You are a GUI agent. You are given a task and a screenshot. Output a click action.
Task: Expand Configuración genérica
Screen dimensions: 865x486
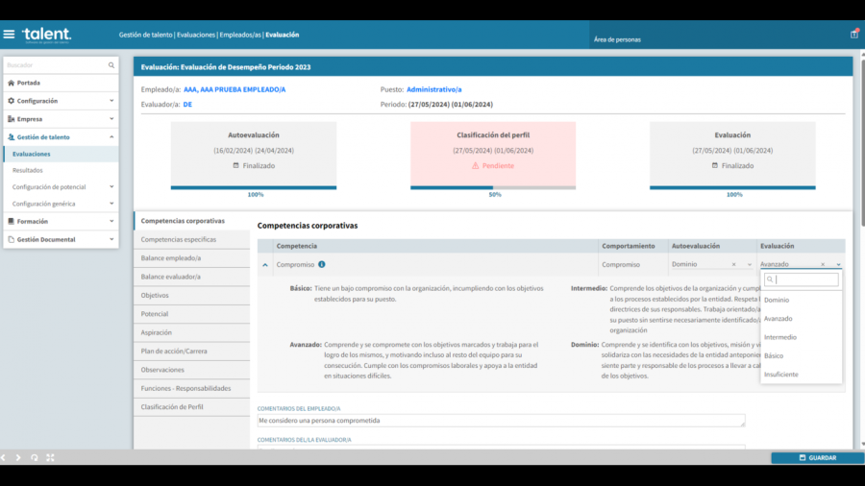coord(61,204)
